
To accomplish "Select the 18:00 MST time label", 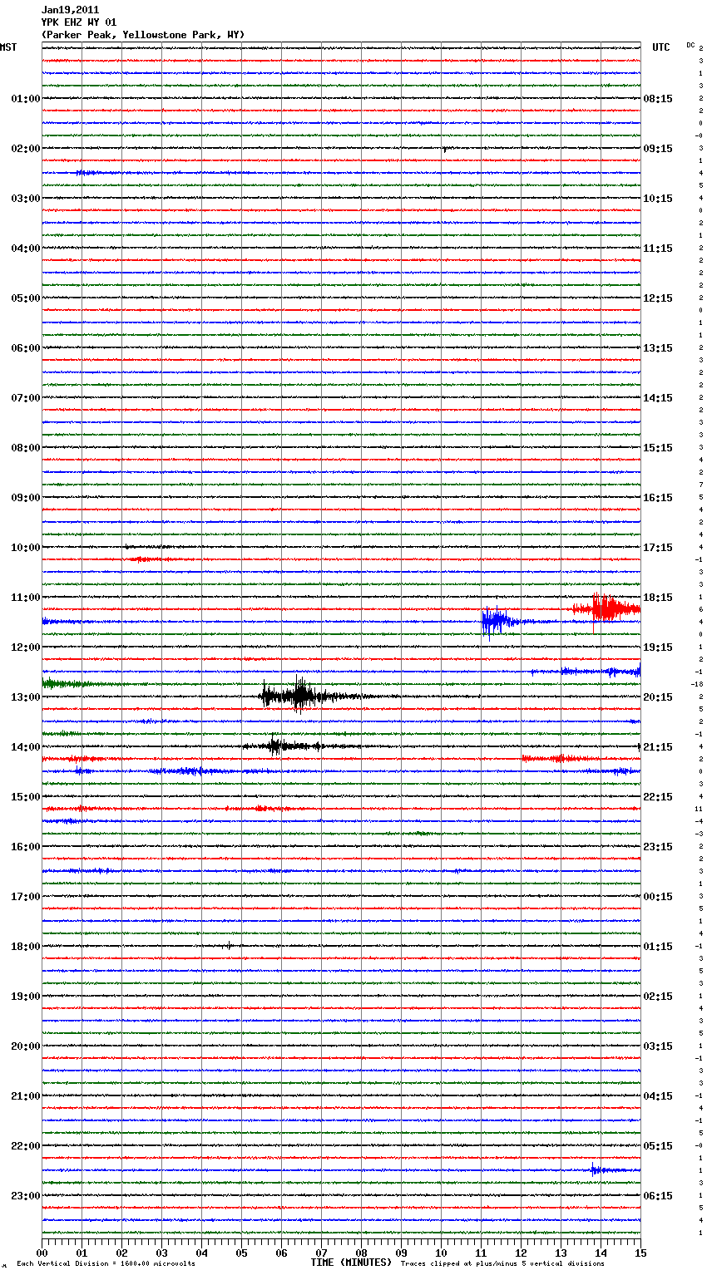I will pos(25,947).
